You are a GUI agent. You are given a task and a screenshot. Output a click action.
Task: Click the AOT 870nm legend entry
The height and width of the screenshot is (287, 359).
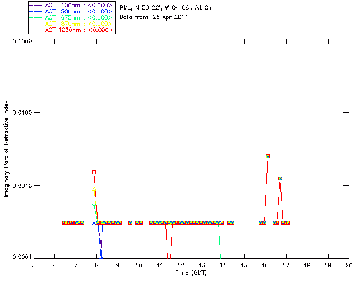(x=71, y=24)
